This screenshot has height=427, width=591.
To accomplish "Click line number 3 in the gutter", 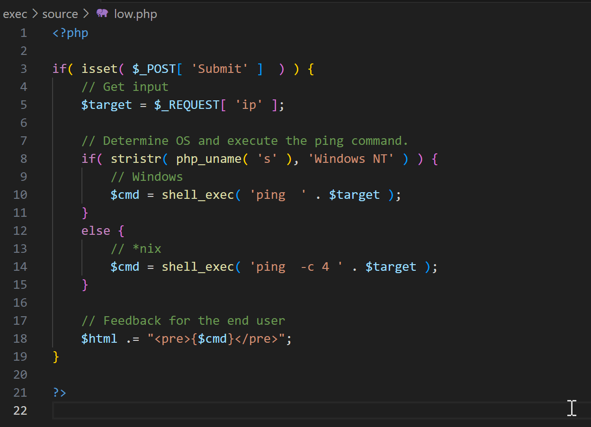I will [x=24, y=69].
